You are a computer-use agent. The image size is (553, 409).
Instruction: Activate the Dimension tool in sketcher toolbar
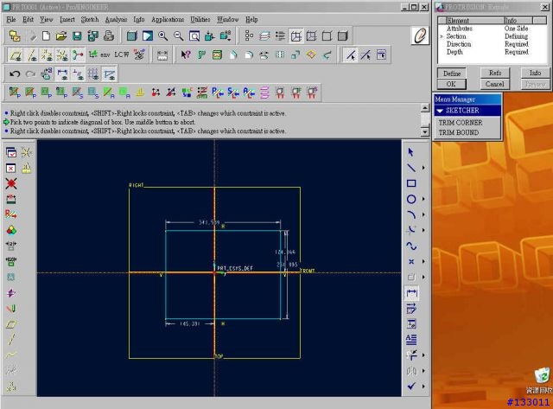(x=411, y=293)
